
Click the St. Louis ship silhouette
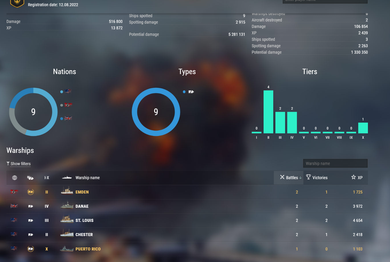coord(67,219)
